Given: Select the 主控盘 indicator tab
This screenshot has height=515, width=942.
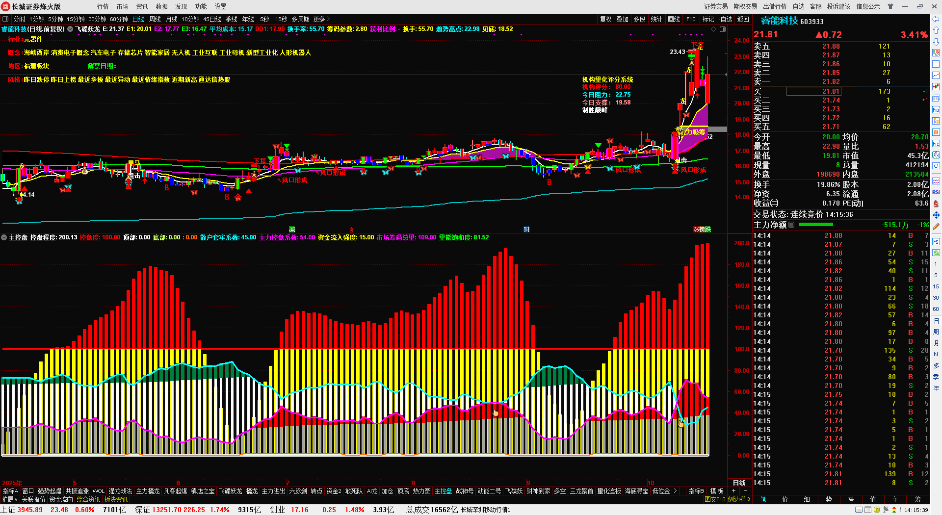Looking at the screenshot, I should 443,491.
